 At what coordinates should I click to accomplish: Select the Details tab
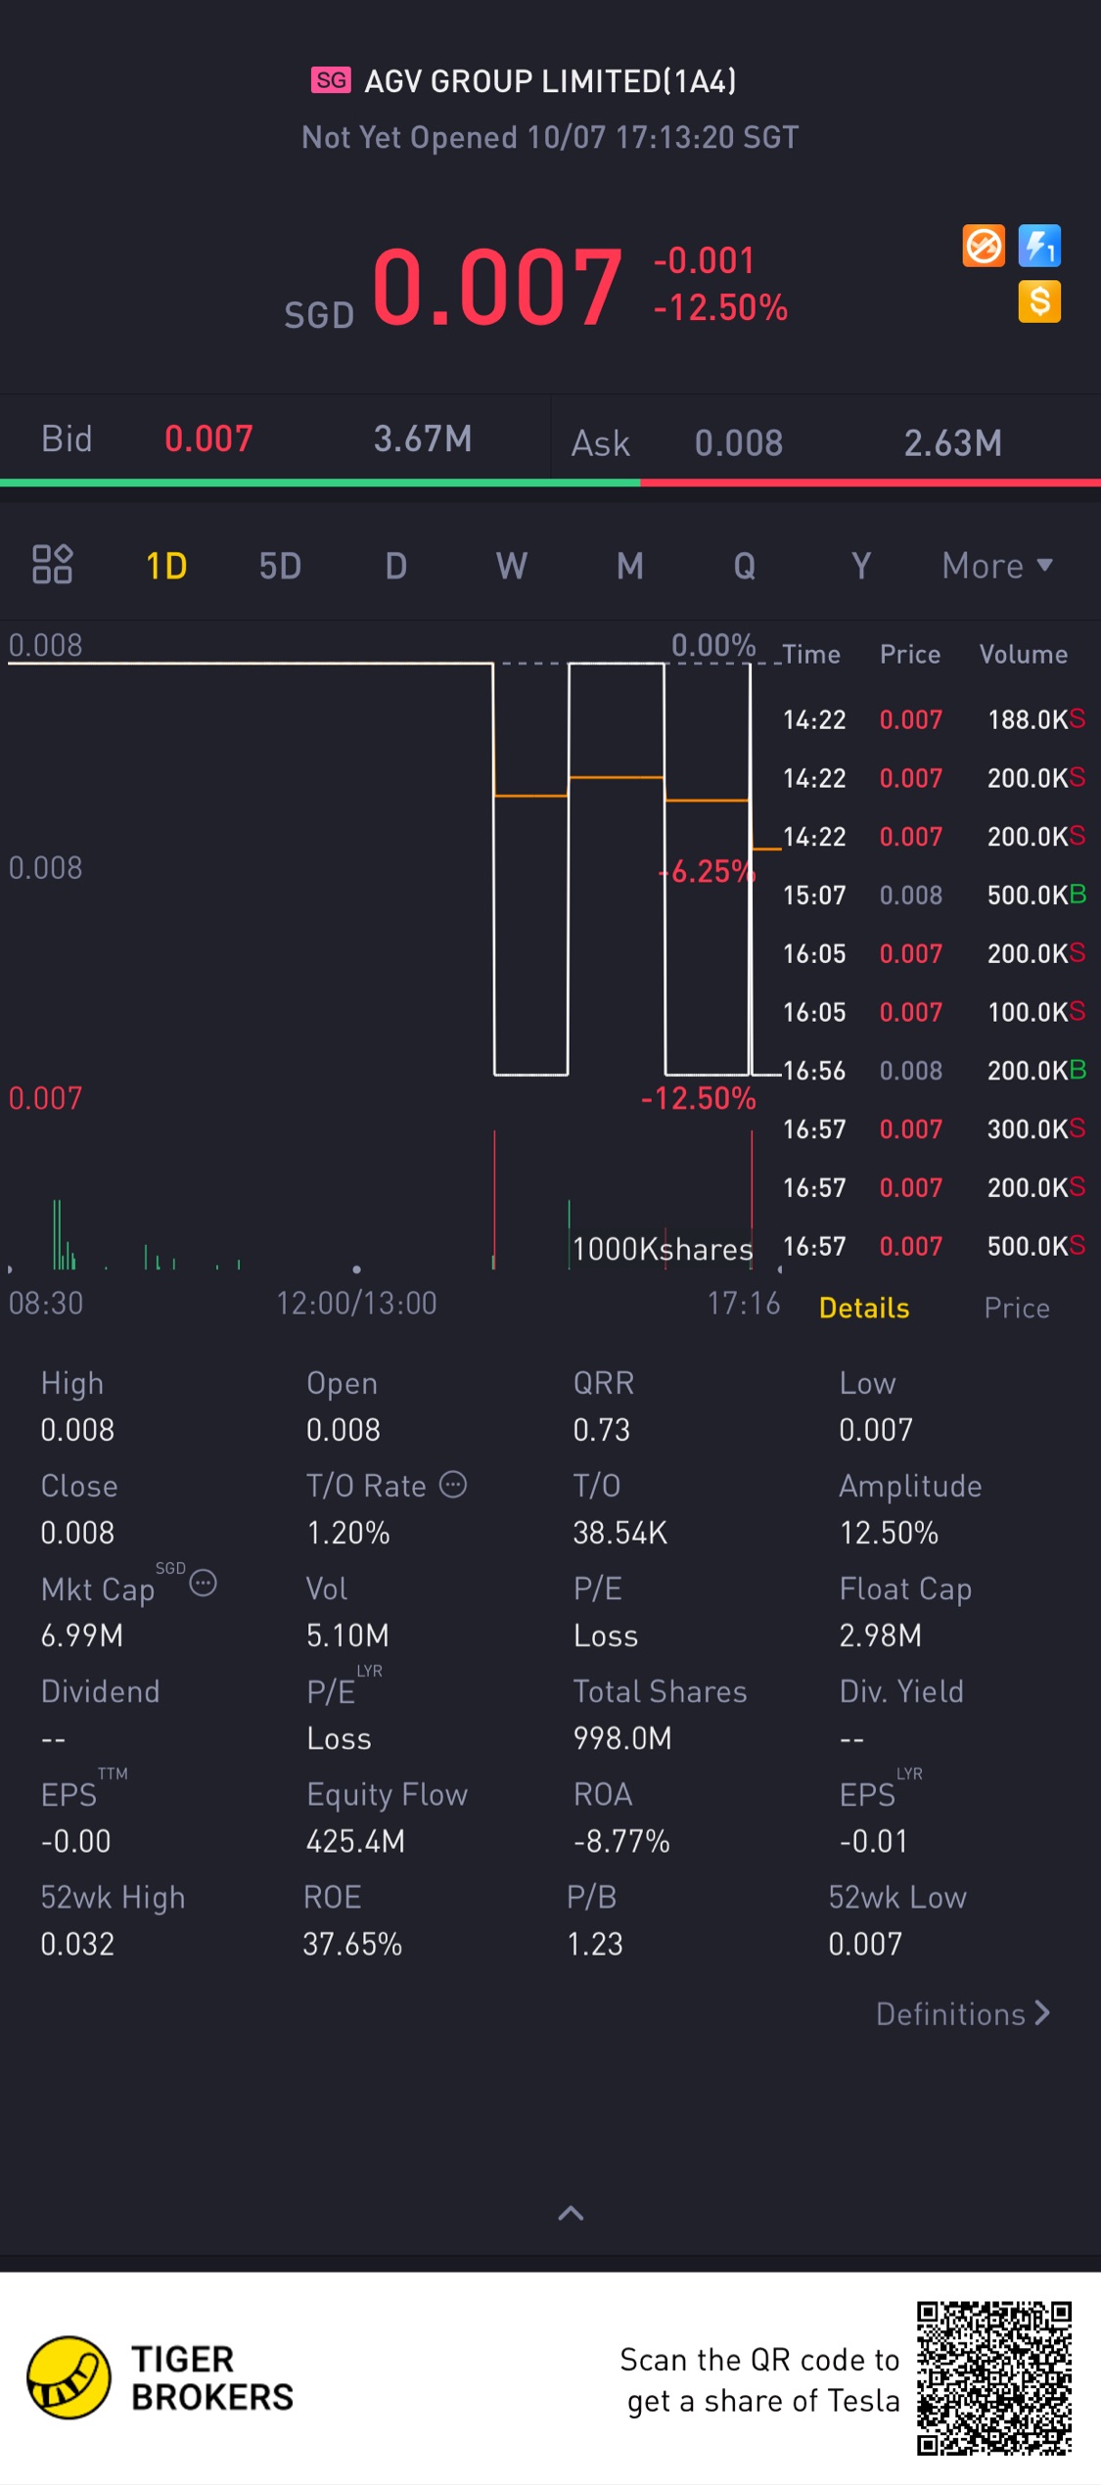(864, 1308)
